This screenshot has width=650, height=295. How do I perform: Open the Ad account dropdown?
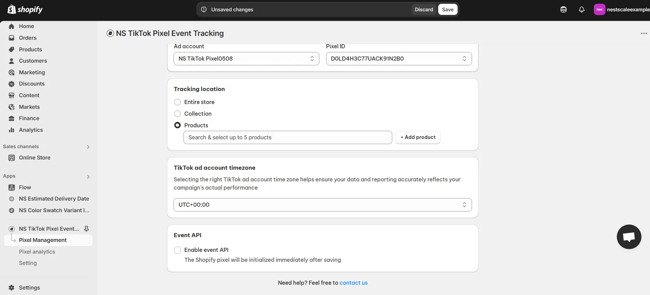(x=246, y=59)
